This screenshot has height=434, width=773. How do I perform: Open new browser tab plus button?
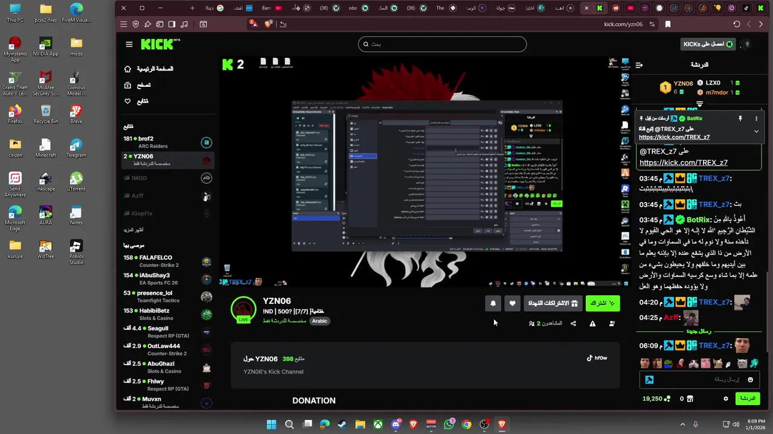pos(192,8)
